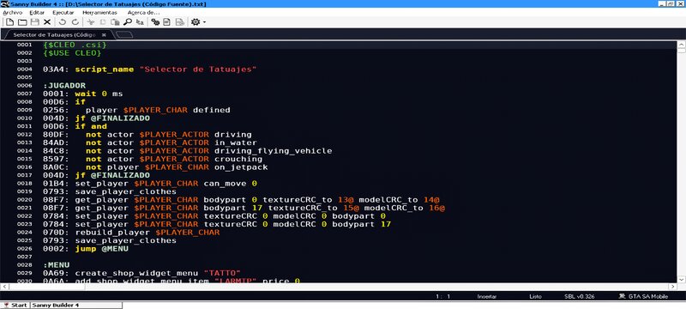Open the settings gear in the toolbar
Screen dimensions: 686x309
pyautogui.click(x=196, y=21)
